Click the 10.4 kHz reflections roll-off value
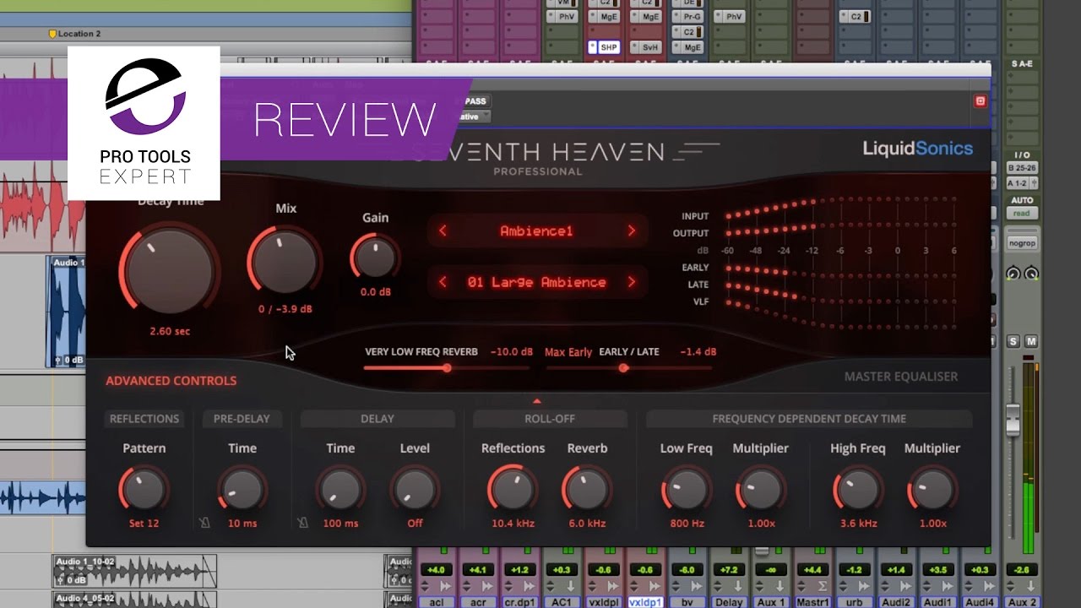 (513, 524)
